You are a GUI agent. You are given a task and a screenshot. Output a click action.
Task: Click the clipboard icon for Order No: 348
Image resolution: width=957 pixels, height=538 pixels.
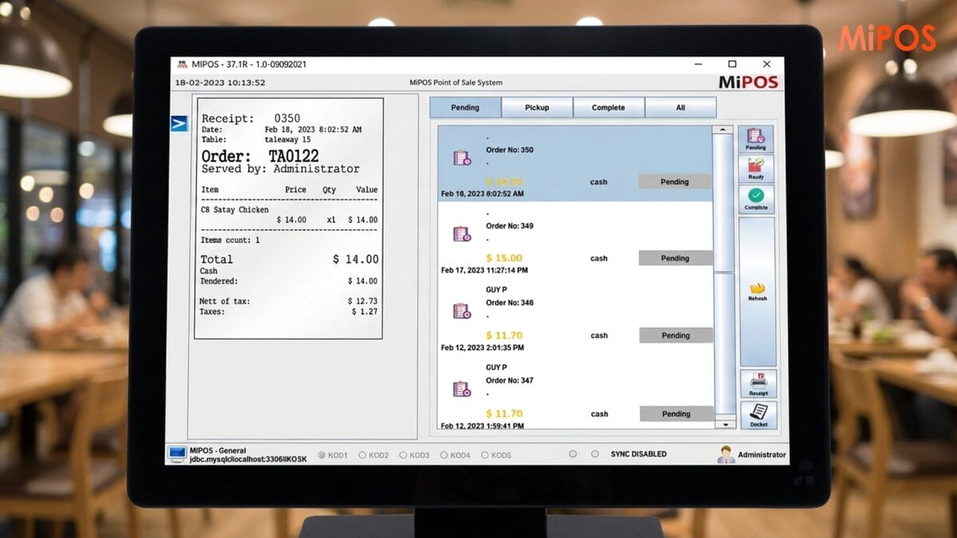tap(461, 311)
